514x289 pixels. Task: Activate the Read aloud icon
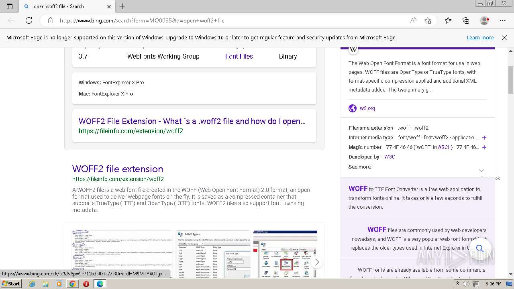[x=413, y=20]
